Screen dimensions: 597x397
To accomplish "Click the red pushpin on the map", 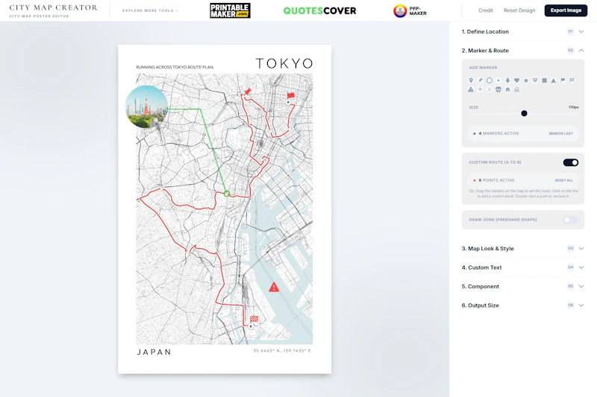I will click(x=248, y=92).
